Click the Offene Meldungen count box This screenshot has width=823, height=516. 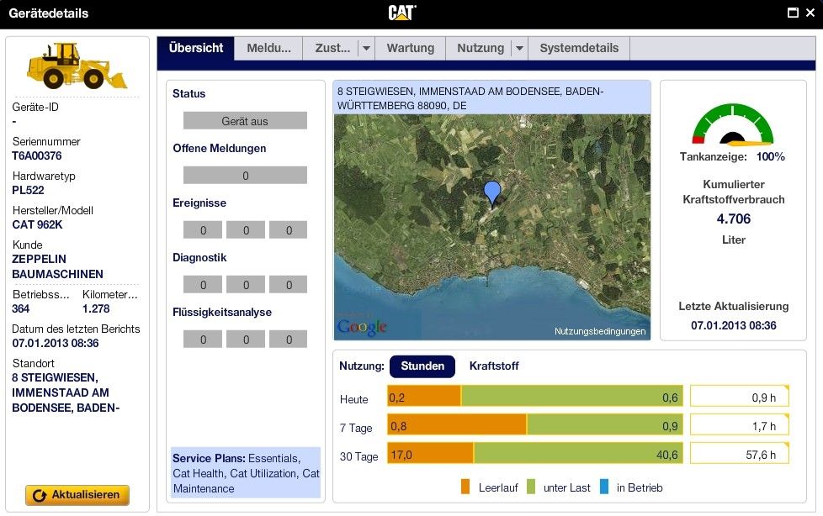[x=245, y=175]
